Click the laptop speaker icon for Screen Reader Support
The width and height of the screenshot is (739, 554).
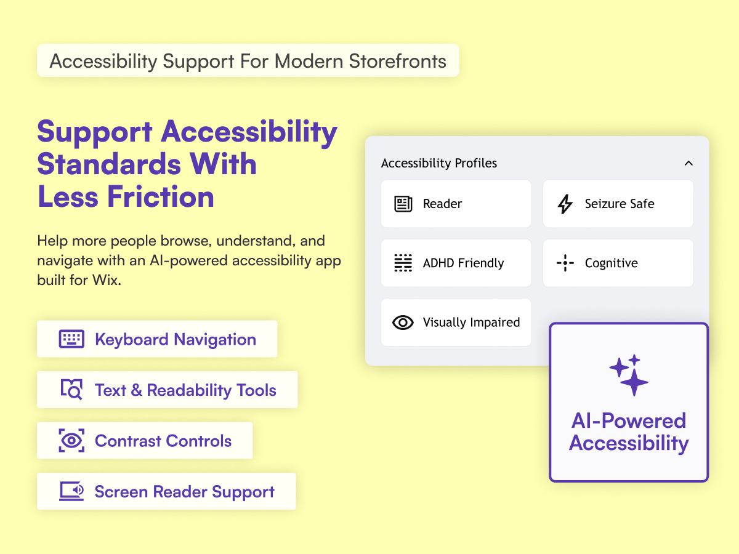pyautogui.click(x=71, y=491)
